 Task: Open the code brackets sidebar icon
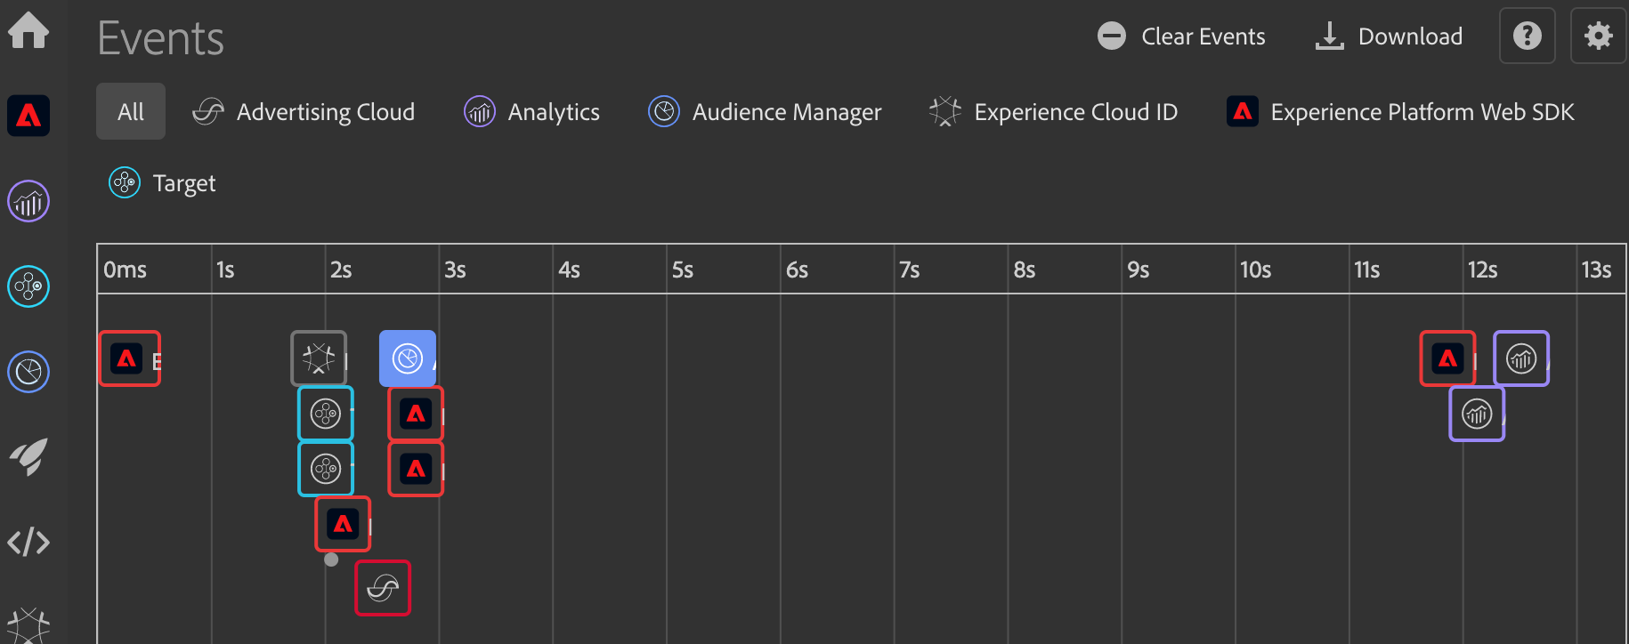28,542
